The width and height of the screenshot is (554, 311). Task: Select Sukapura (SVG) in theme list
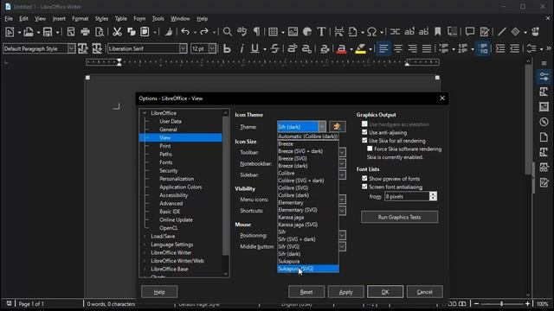[308, 269]
